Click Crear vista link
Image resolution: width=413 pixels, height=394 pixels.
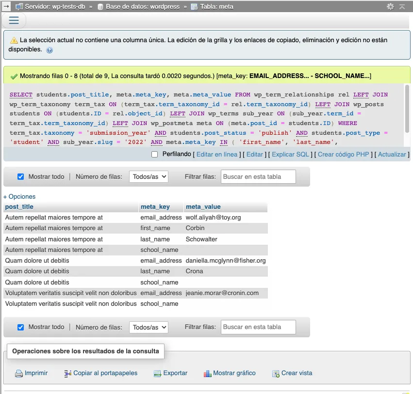[x=297, y=373]
